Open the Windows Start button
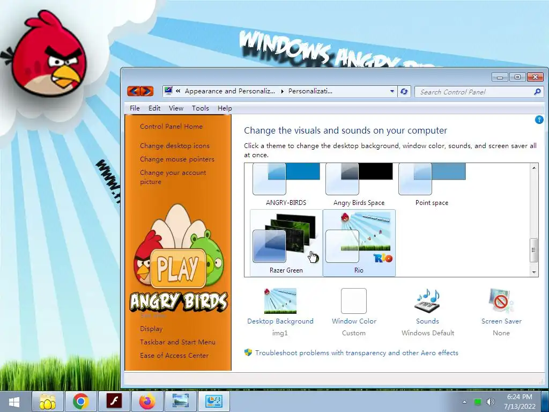Viewport: 549px width, 412px height. tap(14, 401)
